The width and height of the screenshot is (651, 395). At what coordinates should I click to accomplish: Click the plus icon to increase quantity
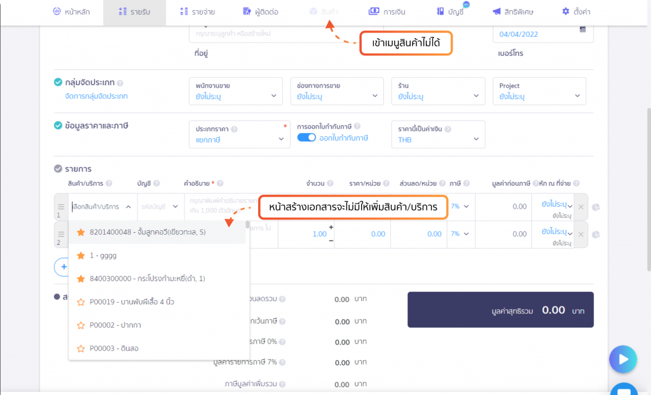pos(331,227)
